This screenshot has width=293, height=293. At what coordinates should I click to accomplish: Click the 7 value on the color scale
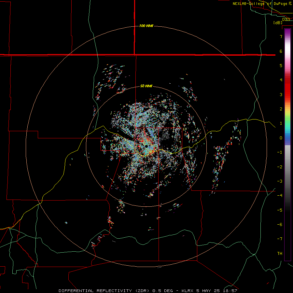pos(281,36)
